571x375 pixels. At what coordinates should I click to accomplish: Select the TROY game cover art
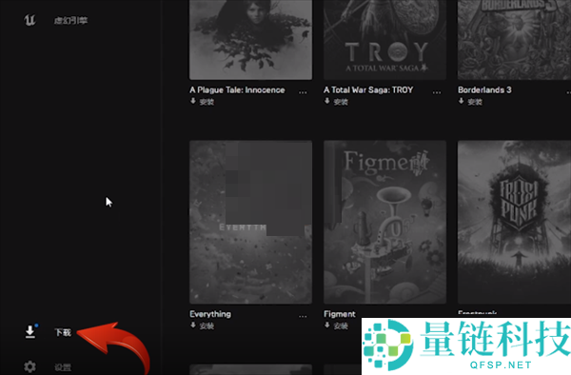coord(384,40)
